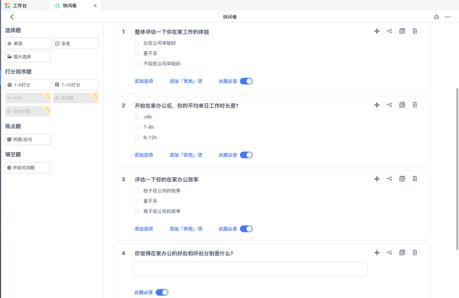Click 添加「其他」项 under question 3
The width and height of the screenshot is (459, 298).
[x=186, y=228]
